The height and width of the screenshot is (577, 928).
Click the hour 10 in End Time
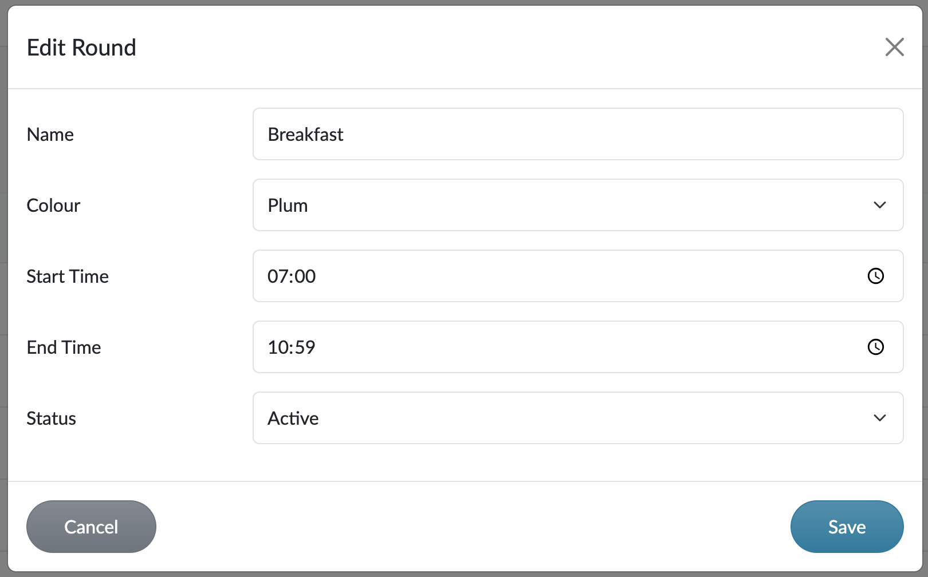[x=278, y=347]
